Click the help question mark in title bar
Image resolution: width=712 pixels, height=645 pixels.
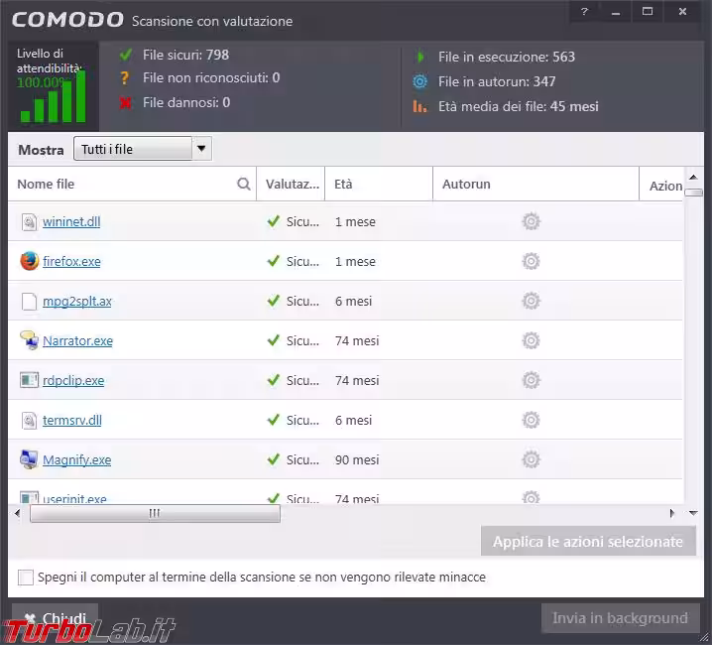point(584,12)
